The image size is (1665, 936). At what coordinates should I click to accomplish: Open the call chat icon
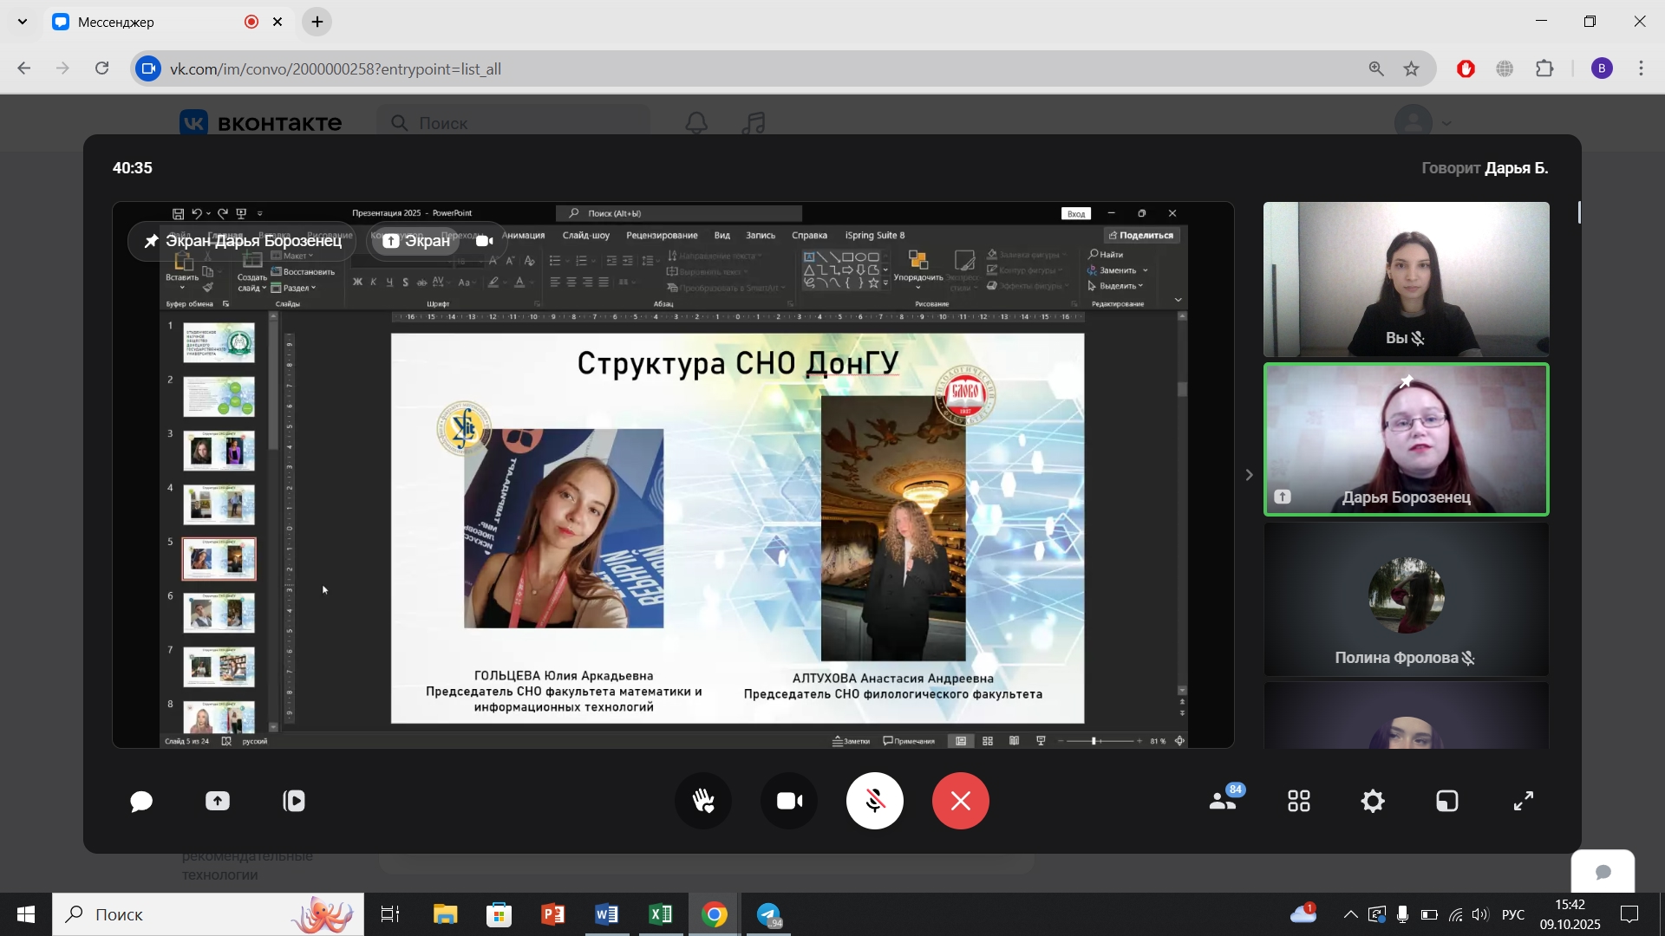pyautogui.click(x=141, y=802)
